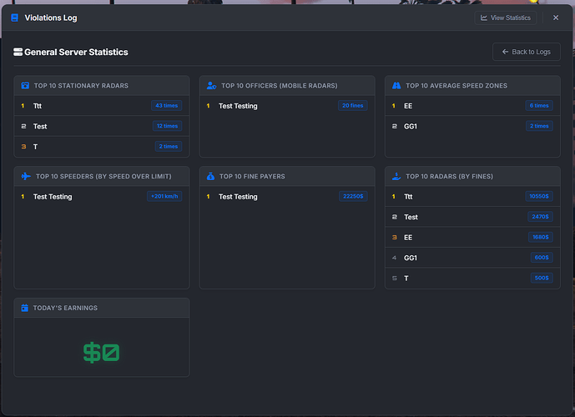Select 'Ttt' row in Stationary Radars
The height and width of the screenshot is (417, 575).
(102, 106)
